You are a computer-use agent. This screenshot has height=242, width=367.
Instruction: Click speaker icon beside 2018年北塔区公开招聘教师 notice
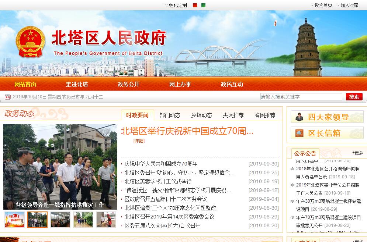click(292, 169)
